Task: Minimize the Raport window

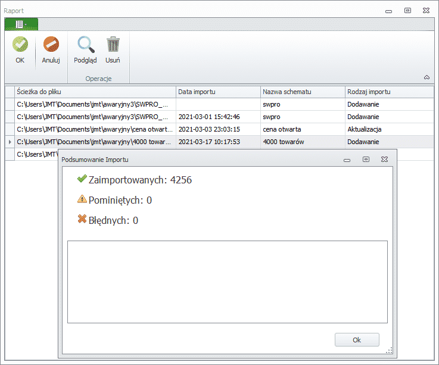Action: 388,11
